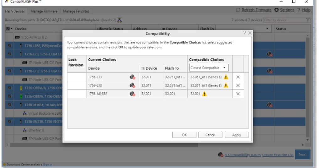
Task: Toggle checkbox for 1756-OB8/A device
Action: (9, 96)
